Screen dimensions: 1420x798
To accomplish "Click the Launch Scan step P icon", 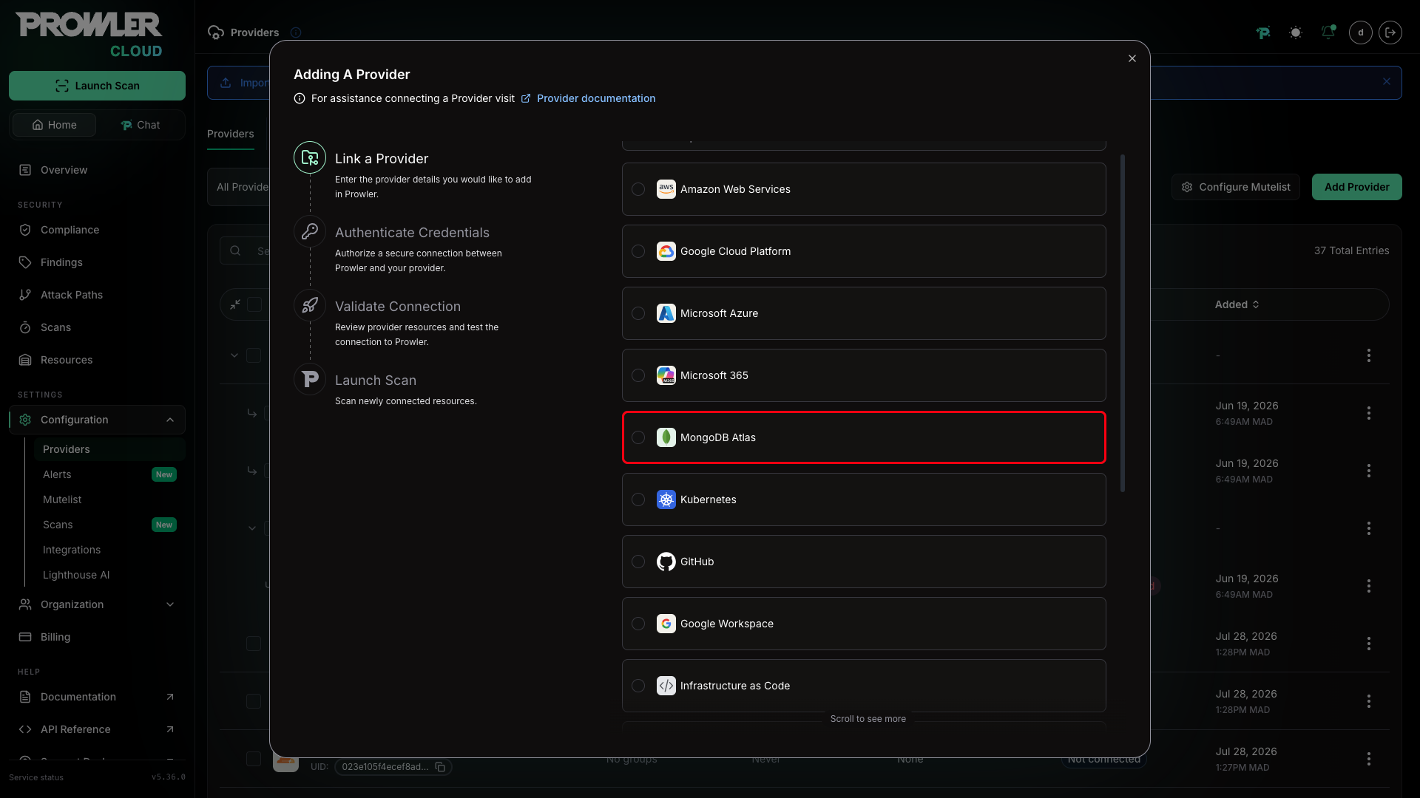I will (310, 379).
